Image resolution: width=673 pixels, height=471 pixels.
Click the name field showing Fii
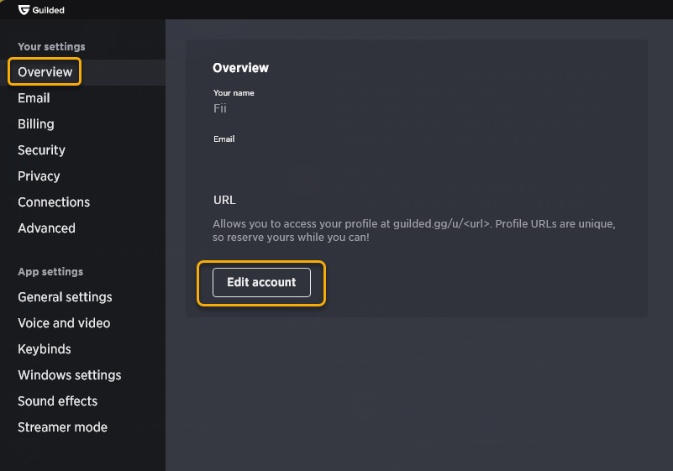[x=220, y=108]
